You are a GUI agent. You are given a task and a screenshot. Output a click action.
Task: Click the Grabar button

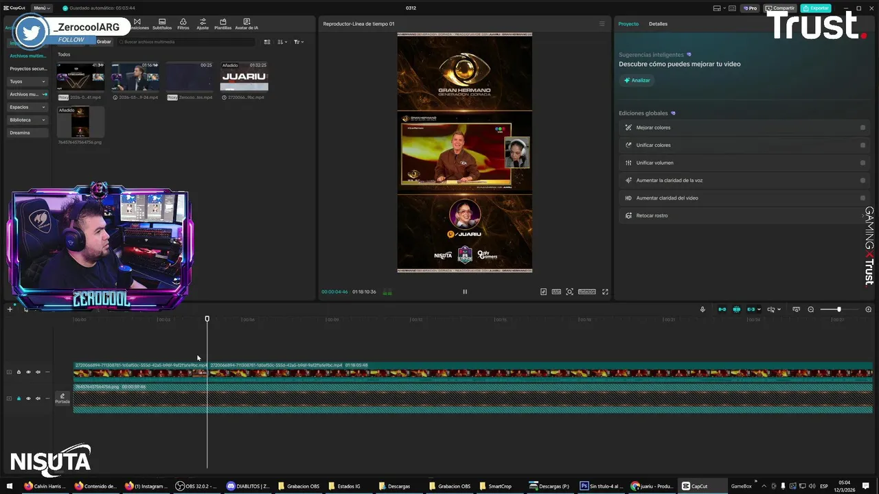click(x=104, y=42)
